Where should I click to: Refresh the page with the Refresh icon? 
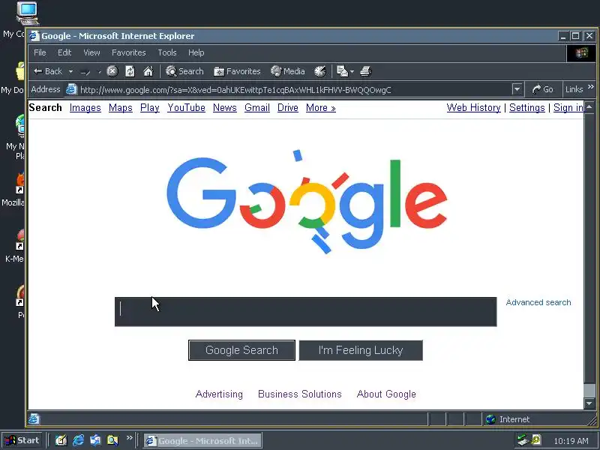pyautogui.click(x=130, y=71)
